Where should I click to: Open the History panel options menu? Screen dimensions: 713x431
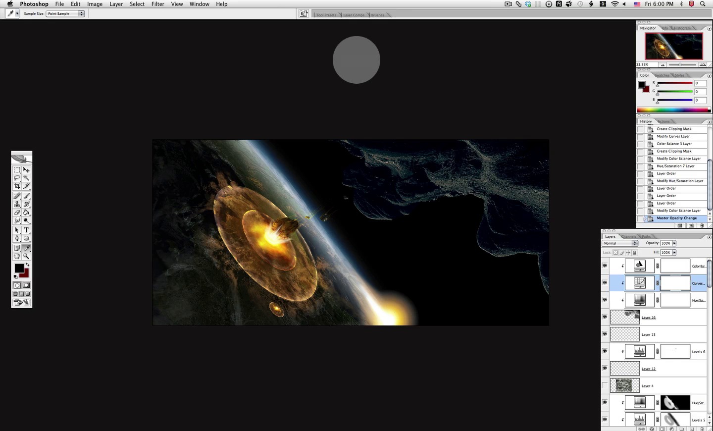(x=709, y=122)
